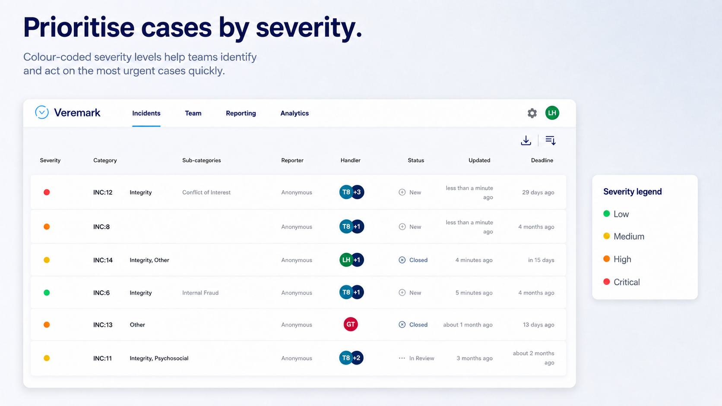
Task: Click the T8 handler avatar for INC:6
Action: (x=346, y=293)
